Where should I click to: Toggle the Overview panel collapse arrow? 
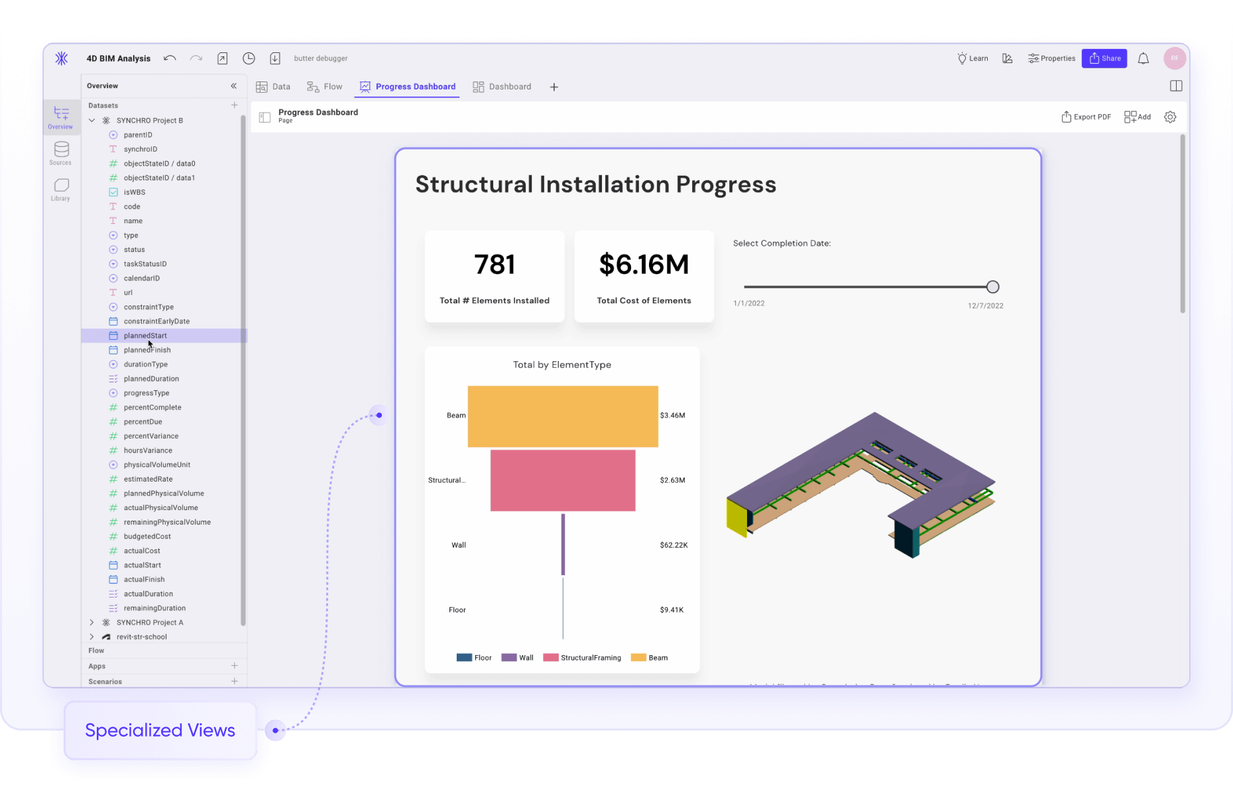233,85
